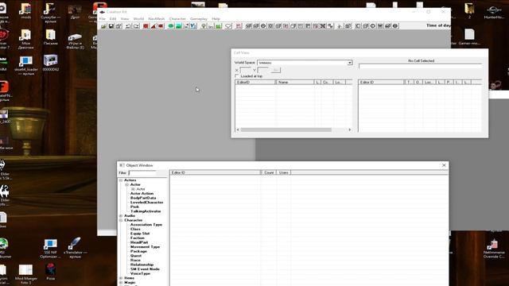Image resolution: width=509 pixels, height=286 pixels.
Task: Click the Go button in Cell View
Action: point(276,70)
